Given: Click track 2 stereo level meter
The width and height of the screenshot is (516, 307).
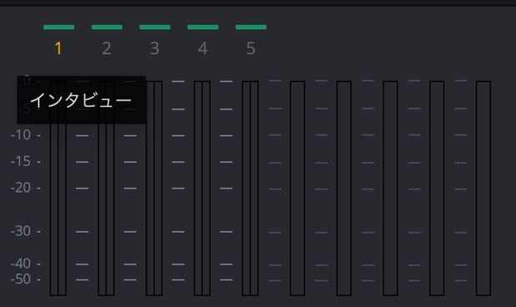Looking at the screenshot, I should click(107, 188).
